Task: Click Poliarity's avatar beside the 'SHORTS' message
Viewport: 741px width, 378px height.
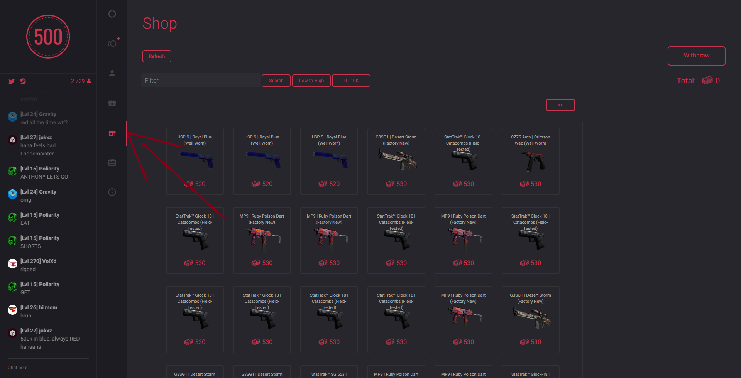Action: tap(12, 241)
